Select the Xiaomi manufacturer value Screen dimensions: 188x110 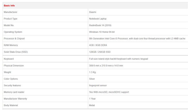coord(93,12)
